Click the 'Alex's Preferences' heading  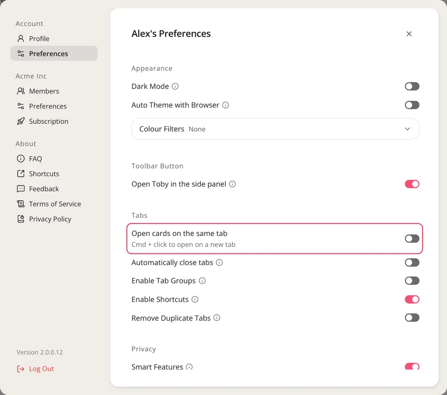tap(171, 34)
